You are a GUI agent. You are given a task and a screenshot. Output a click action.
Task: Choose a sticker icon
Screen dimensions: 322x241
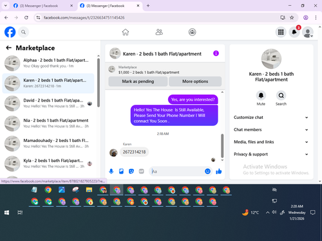click(131, 172)
